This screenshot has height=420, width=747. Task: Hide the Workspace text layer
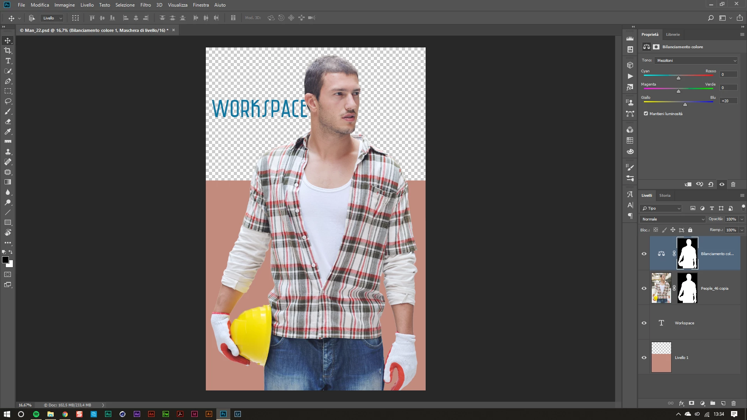644,323
